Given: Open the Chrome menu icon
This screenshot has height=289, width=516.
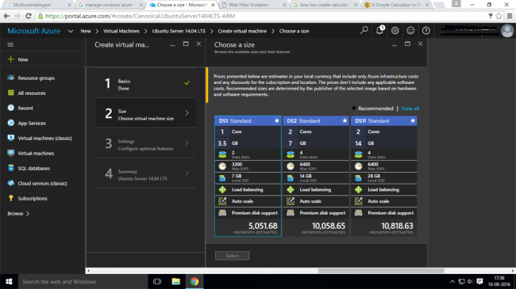Looking at the screenshot, I should [x=510, y=16].
